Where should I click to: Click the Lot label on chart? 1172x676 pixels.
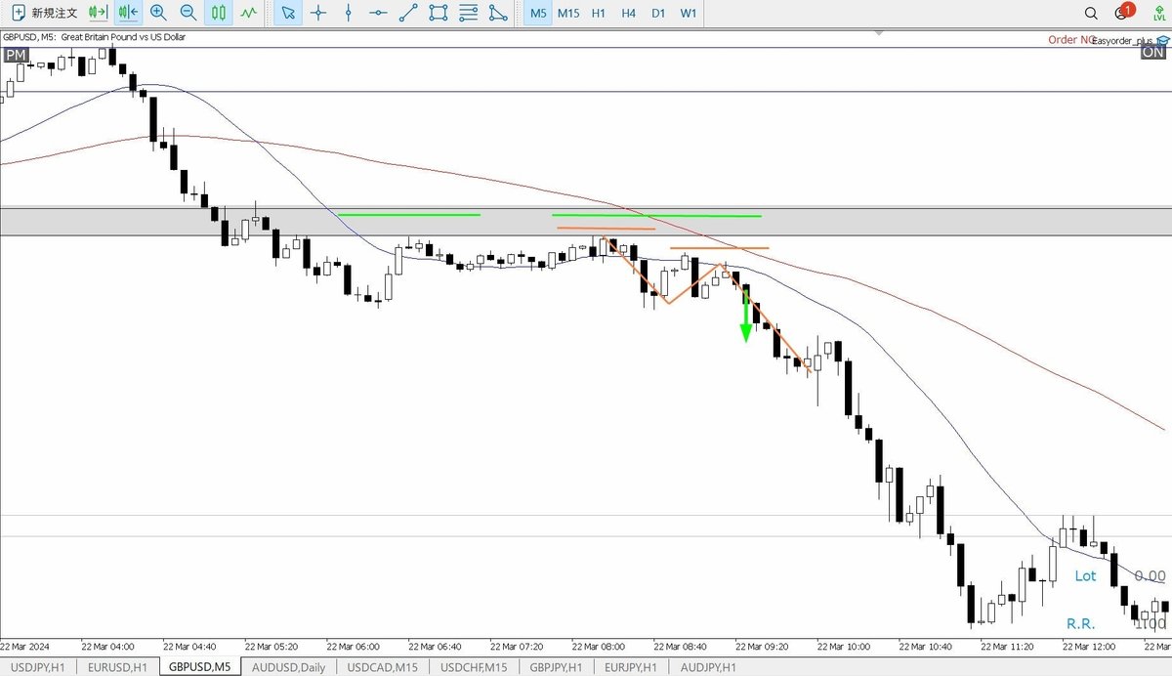(1085, 576)
